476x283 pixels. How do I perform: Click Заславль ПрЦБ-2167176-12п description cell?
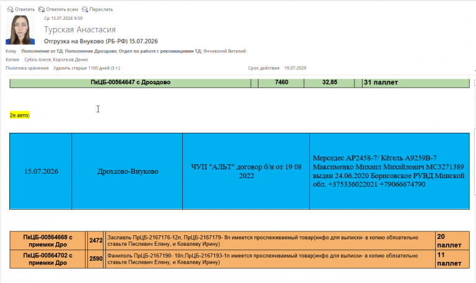tap(270, 241)
